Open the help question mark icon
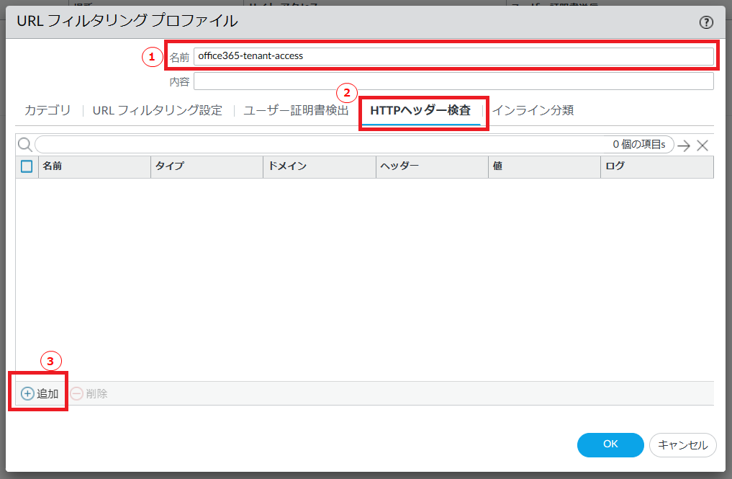The width and height of the screenshot is (732, 479). [706, 22]
